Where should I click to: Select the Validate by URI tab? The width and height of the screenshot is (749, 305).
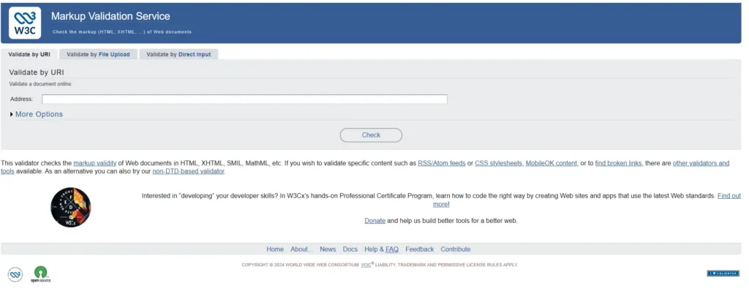29,54
